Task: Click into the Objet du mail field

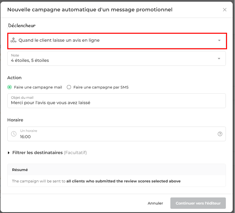Action: [x=116, y=101]
